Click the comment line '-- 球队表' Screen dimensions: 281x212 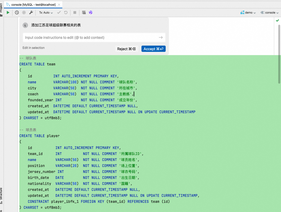click(x=28, y=58)
